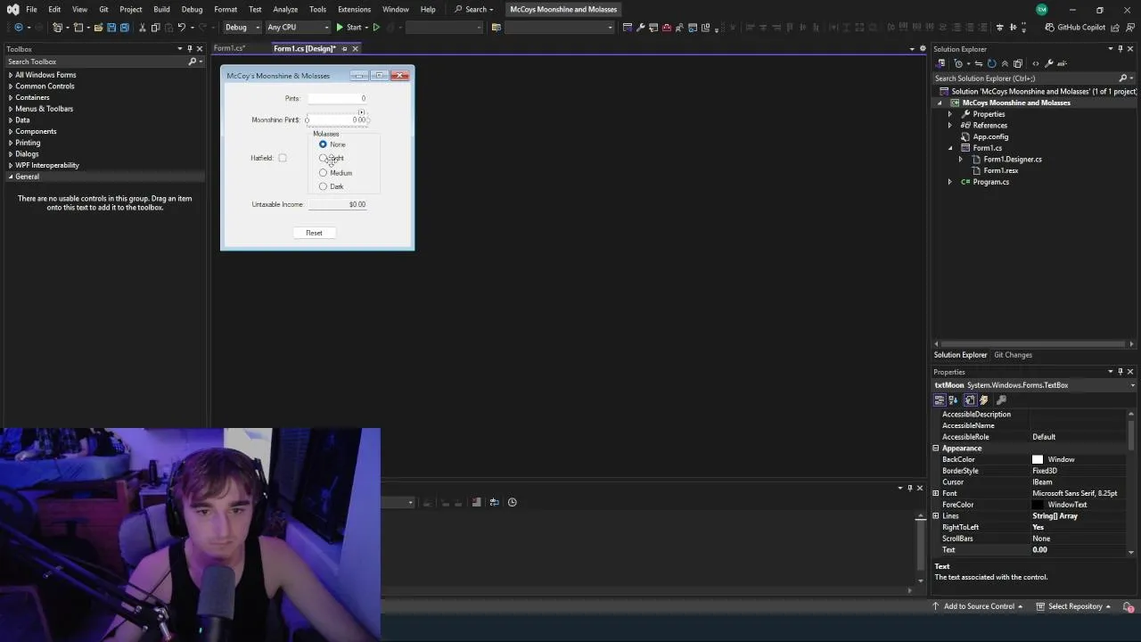Expand the Font property

936,493
